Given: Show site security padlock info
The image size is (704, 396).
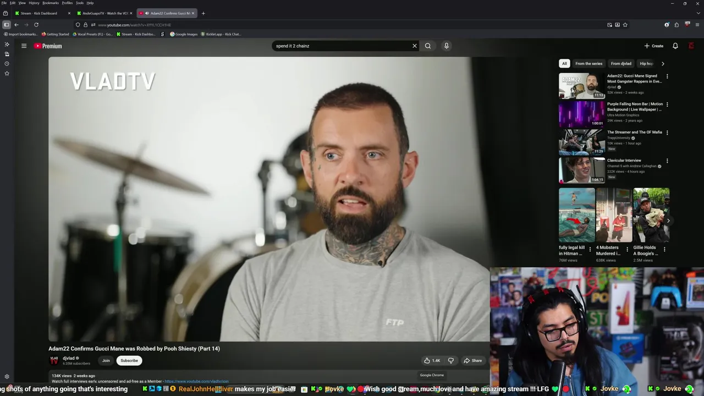Looking at the screenshot, I should click(x=85, y=25).
